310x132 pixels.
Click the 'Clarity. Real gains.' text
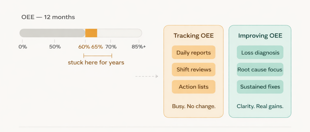tap(260, 106)
